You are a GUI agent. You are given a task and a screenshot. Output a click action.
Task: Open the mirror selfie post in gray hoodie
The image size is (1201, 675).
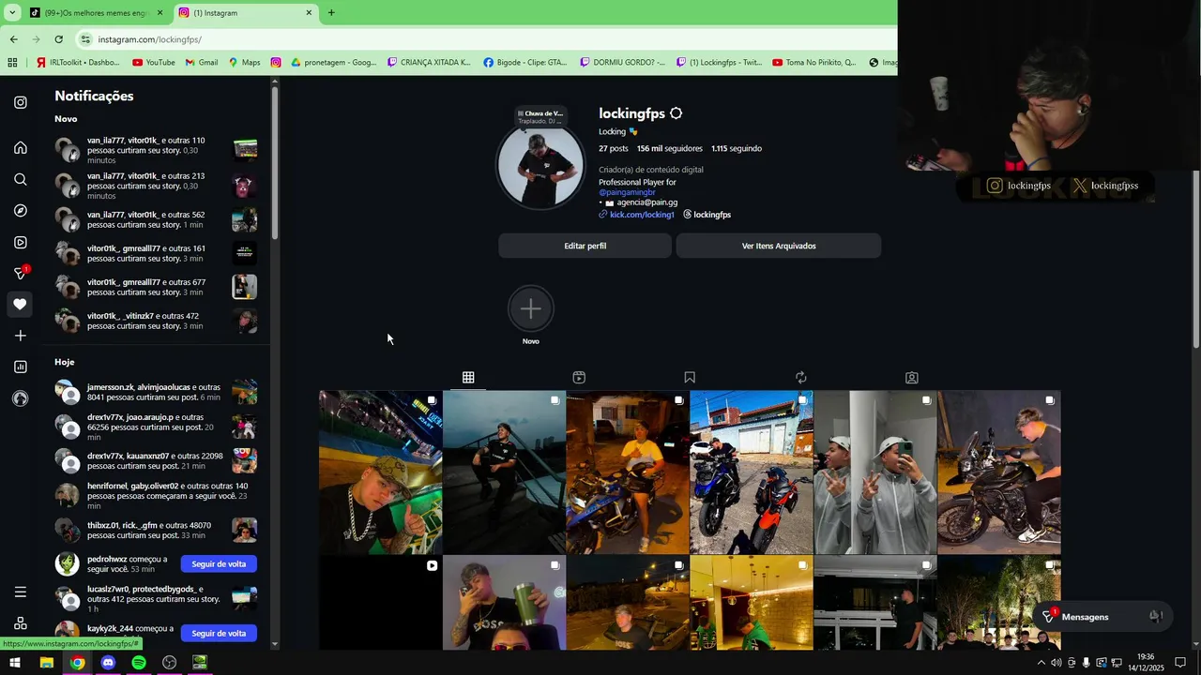tap(875, 472)
